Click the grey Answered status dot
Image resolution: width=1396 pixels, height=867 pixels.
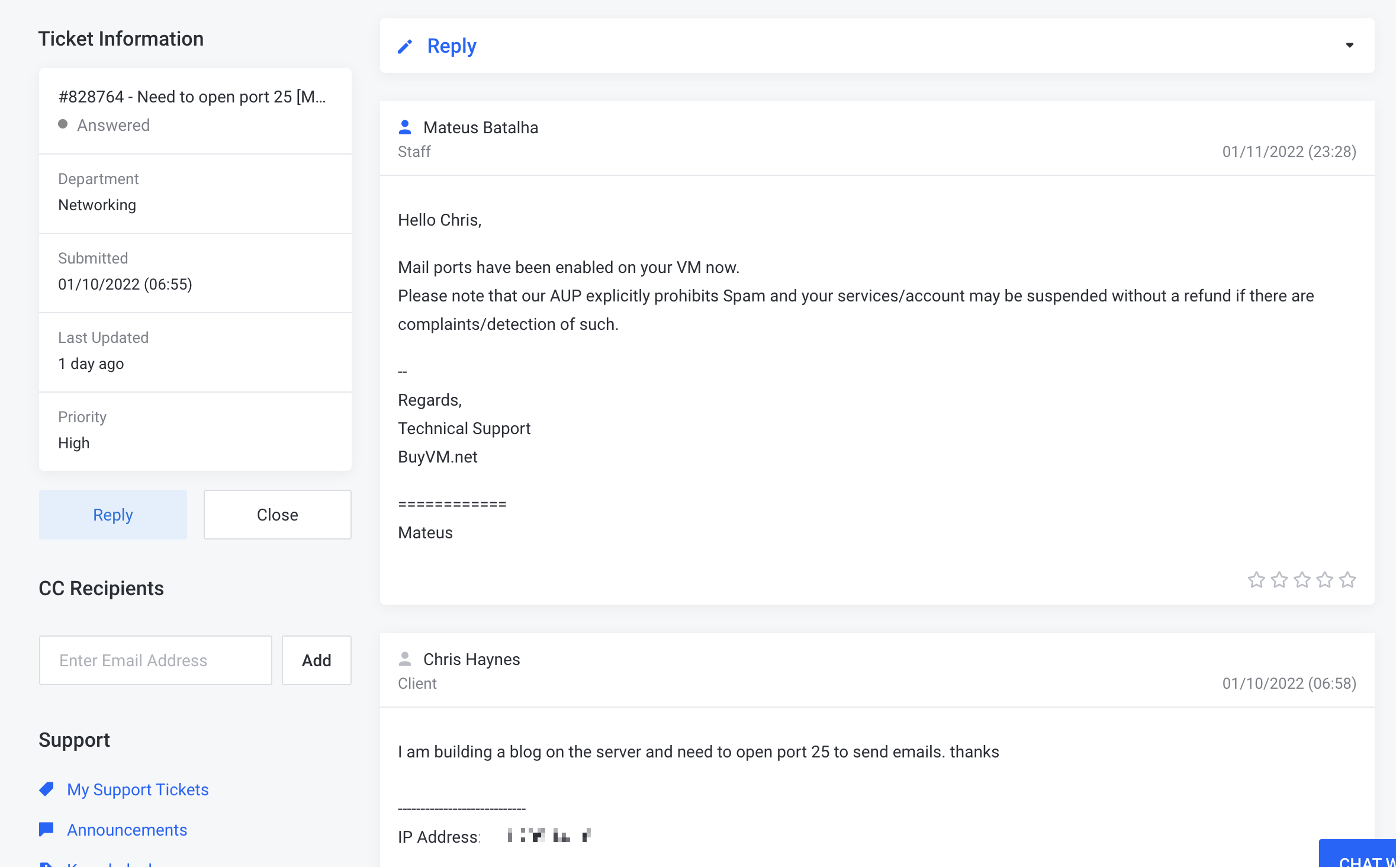(x=63, y=124)
